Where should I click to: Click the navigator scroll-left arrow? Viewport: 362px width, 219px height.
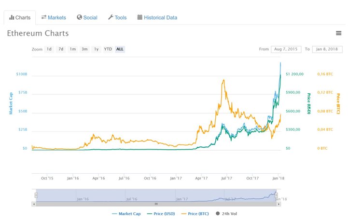click(34, 204)
